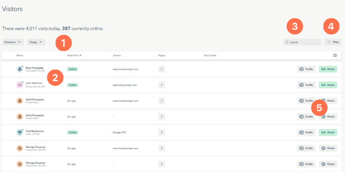Click Blue Pineapple's www.luckyorange.com source

125,69
